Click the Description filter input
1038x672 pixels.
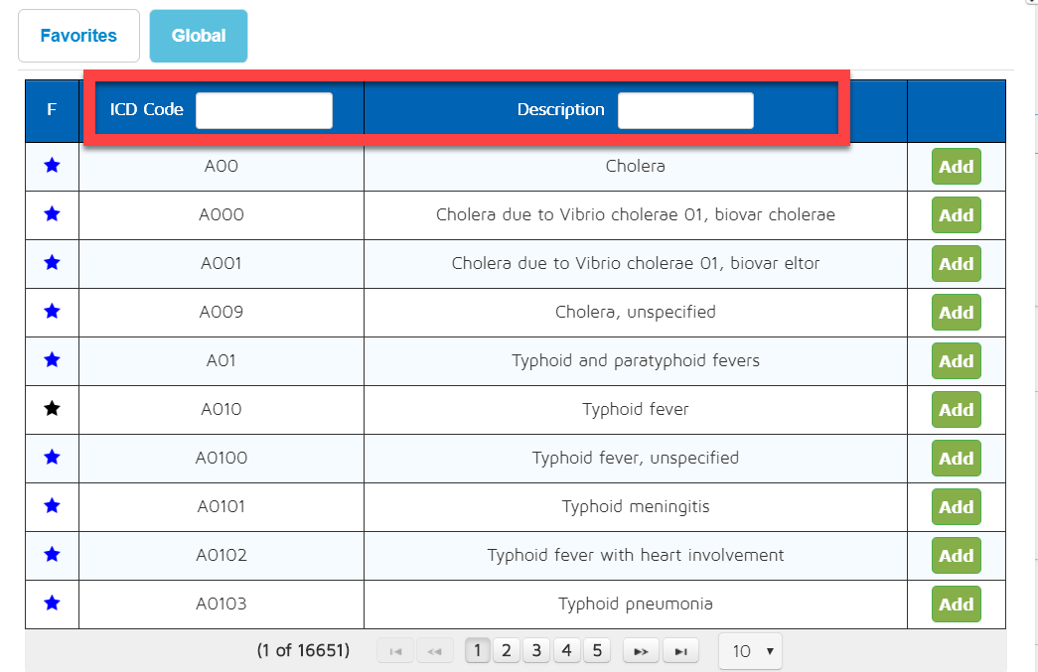(x=685, y=110)
